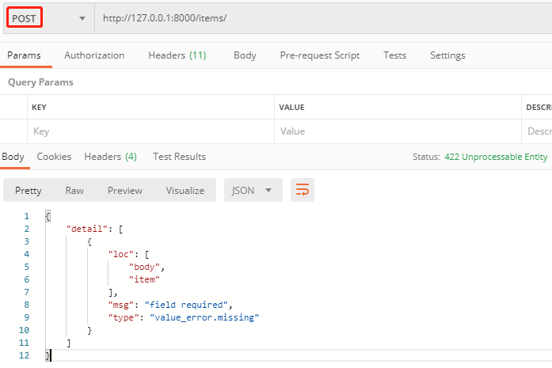This screenshot has height=368, width=552.
Task: Click the request URL field
Action: (317, 18)
